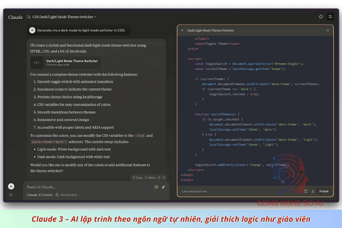The width and height of the screenshot is (342, 228).
Task: Click the chat bubbles icon beside the conversation title
Action: [x=28, y=17]
